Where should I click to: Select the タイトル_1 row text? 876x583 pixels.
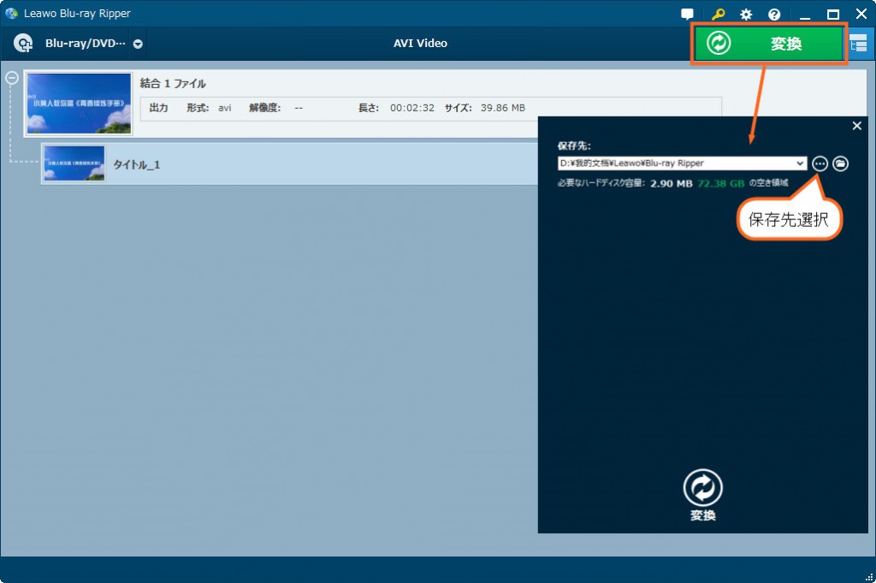click(136, 164)
